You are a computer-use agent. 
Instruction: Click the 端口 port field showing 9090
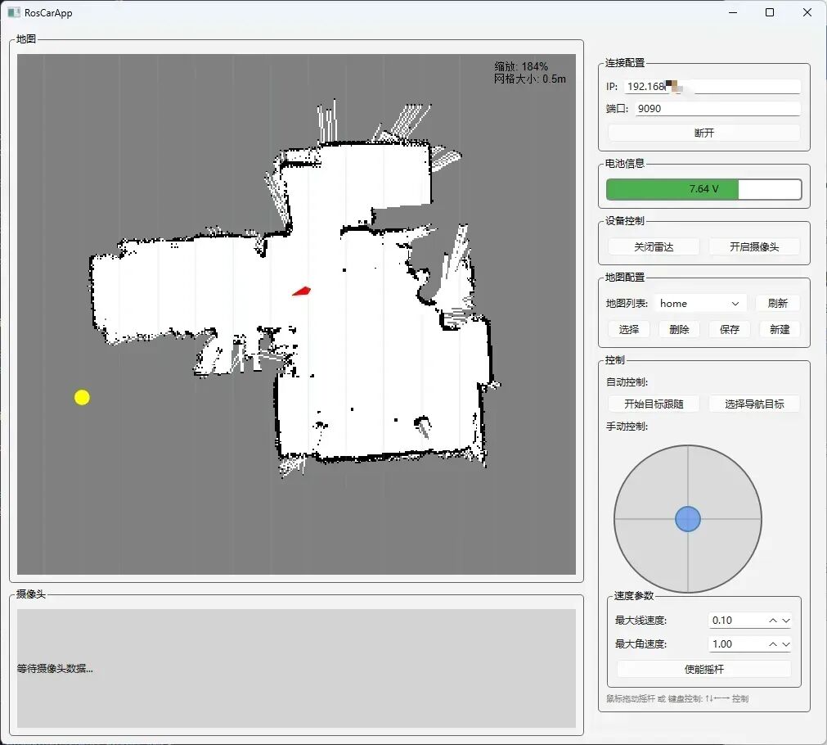click(x=717, y=108)
